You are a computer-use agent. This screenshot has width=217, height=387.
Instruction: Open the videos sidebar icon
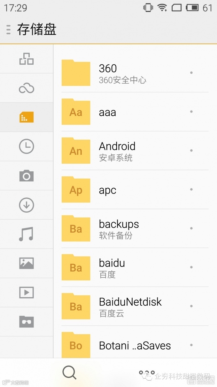[27, 292]
